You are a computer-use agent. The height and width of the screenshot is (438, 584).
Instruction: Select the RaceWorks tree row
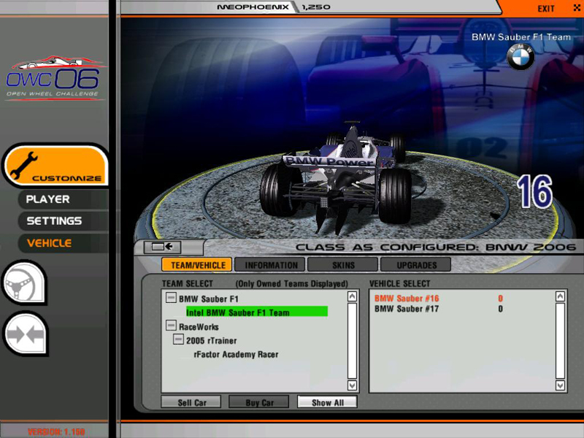pos(199,326)
